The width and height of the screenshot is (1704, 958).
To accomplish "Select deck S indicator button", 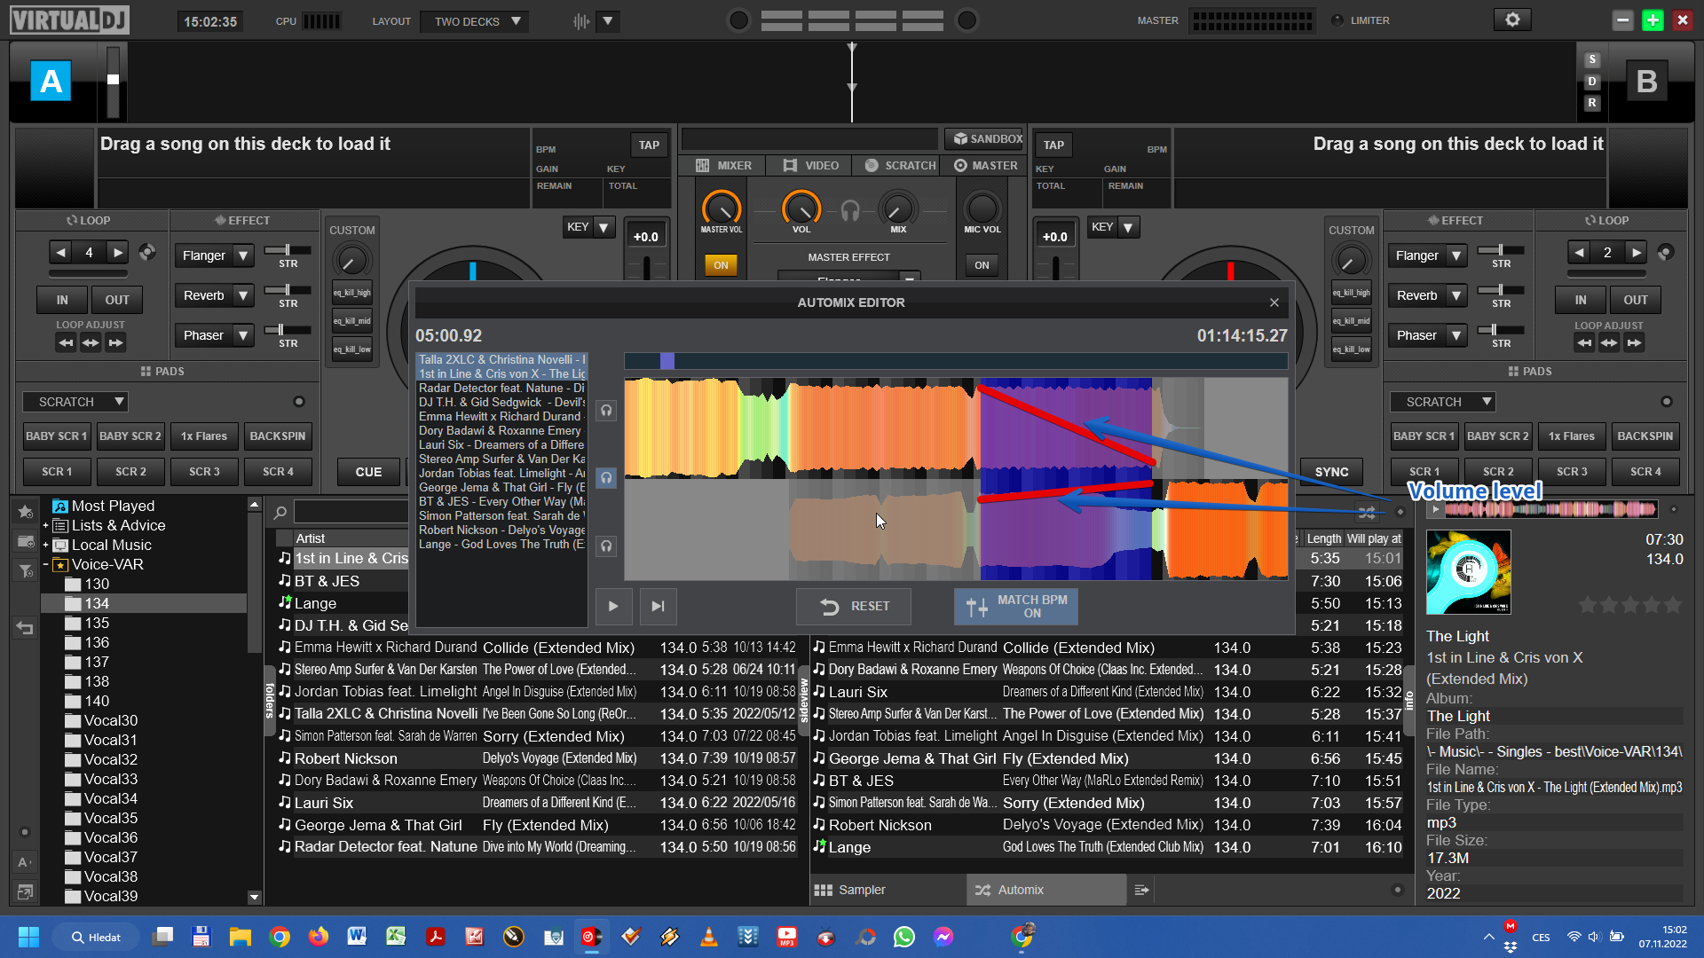I will (x=1591, y=60).
